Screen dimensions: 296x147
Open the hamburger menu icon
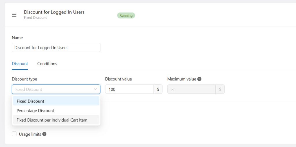click(14, 15)
